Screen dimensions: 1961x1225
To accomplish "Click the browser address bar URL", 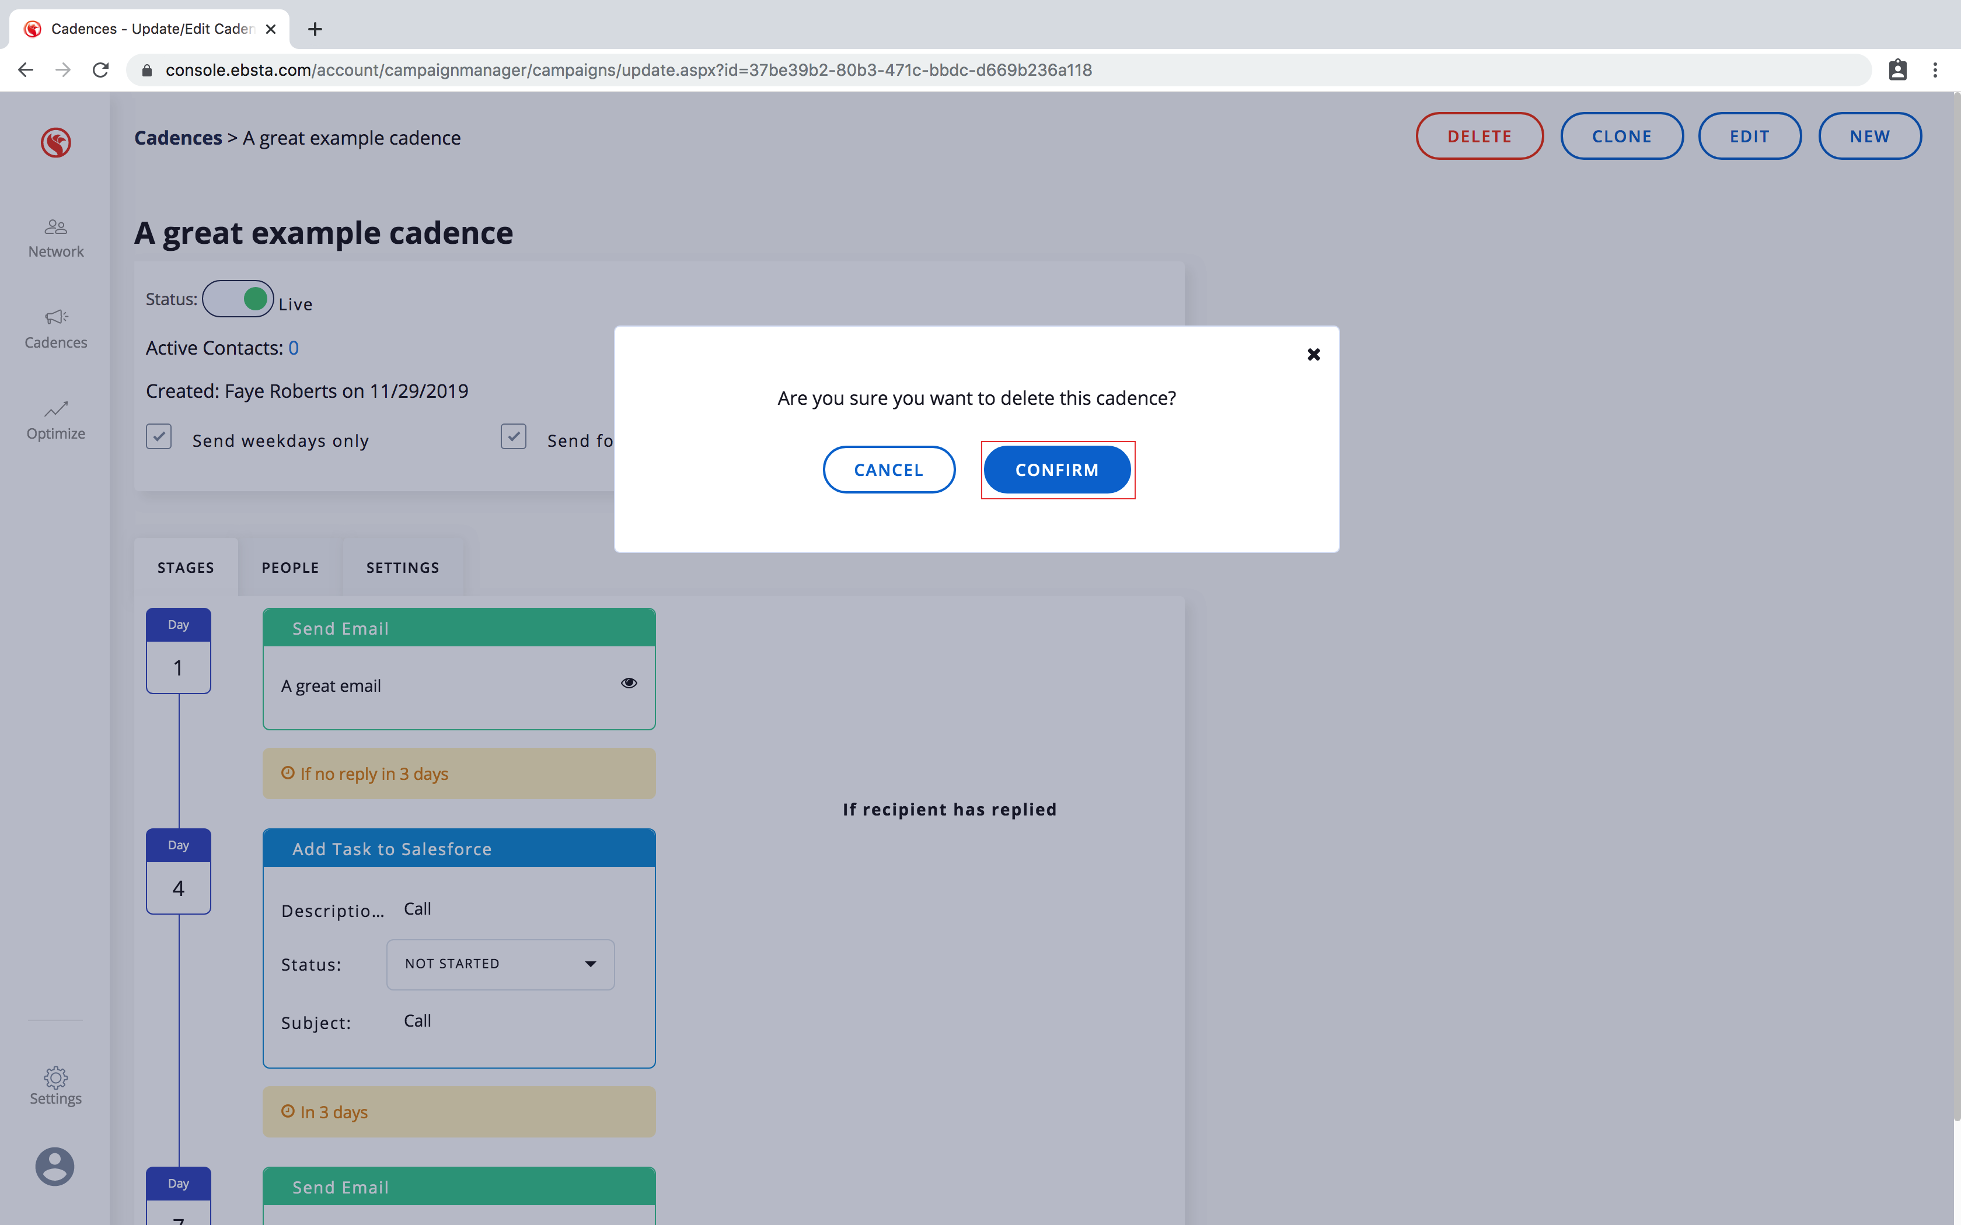I will (x=628, y=71).
